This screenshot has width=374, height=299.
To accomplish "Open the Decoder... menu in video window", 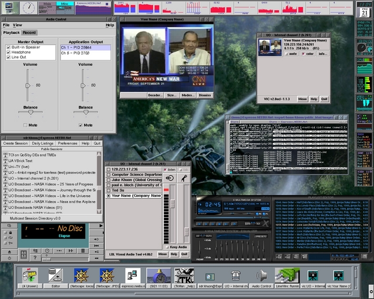I will (x=155, y=95).
